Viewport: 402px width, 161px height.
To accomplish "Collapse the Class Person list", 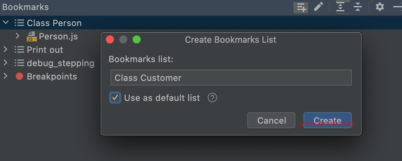I will pos(5,23).
